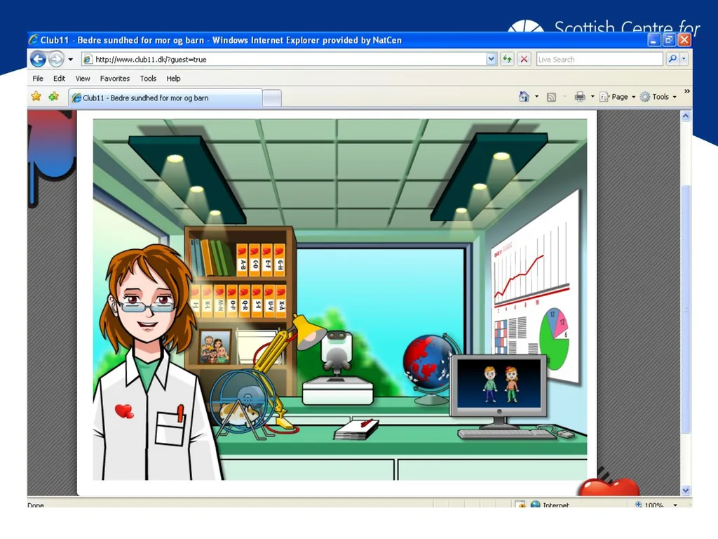Viewport: 718px width, 539px height.
Task: Open the Page toolbar menu
Action: 617,97
